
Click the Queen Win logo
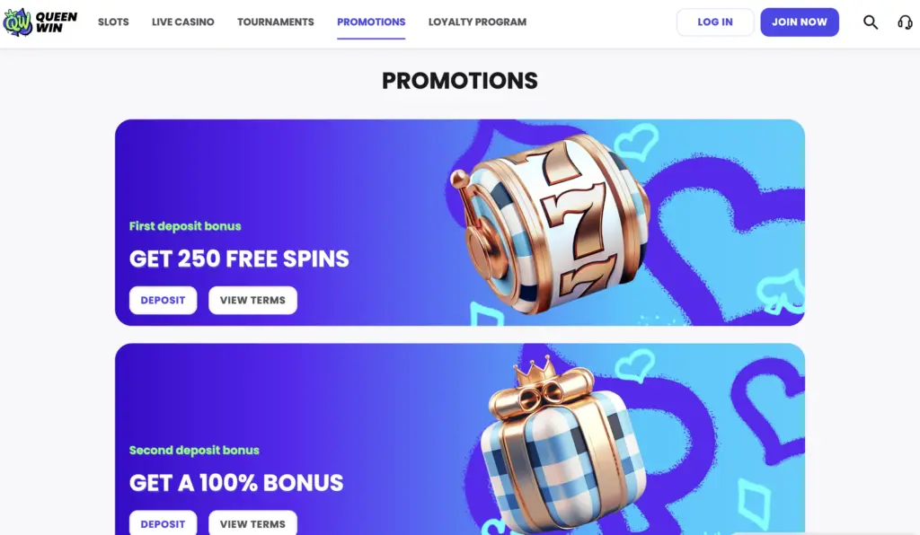pos(40,22)
